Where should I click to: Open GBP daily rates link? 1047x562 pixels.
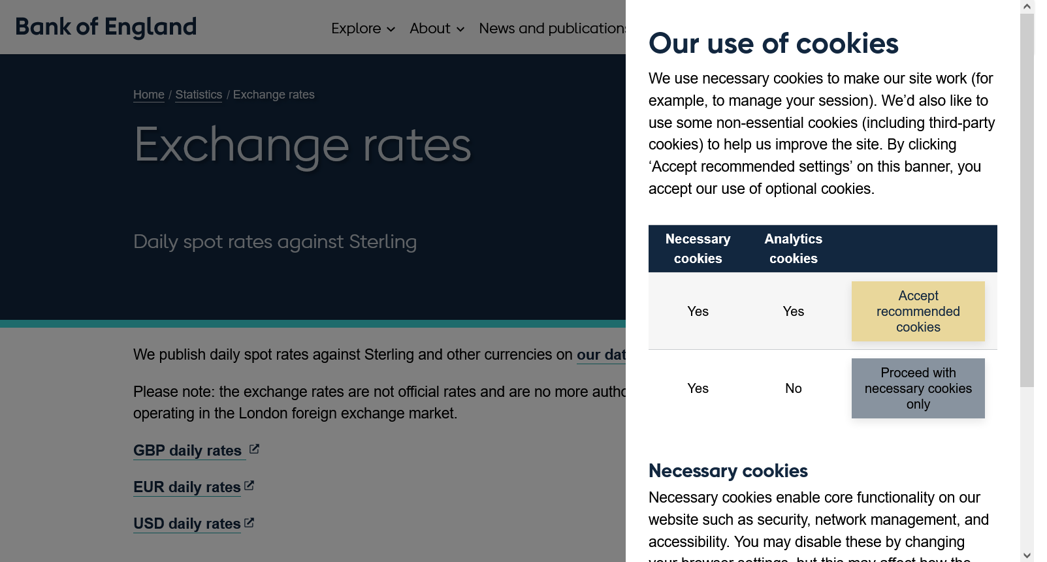click(x=187, y=450)
